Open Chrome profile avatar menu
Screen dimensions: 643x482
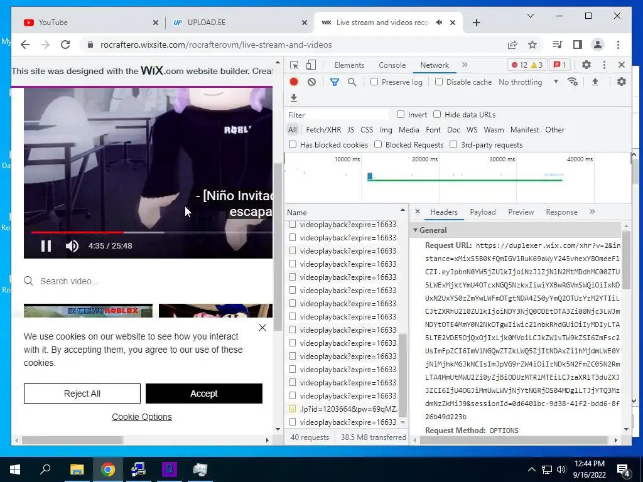[x=598, y=45]
